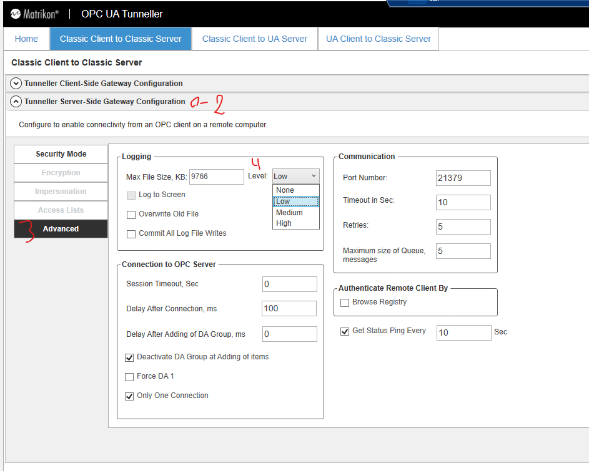Click the Timeout in Sec field
This screenshot has height=471, width=589.
tap(463, 202)
